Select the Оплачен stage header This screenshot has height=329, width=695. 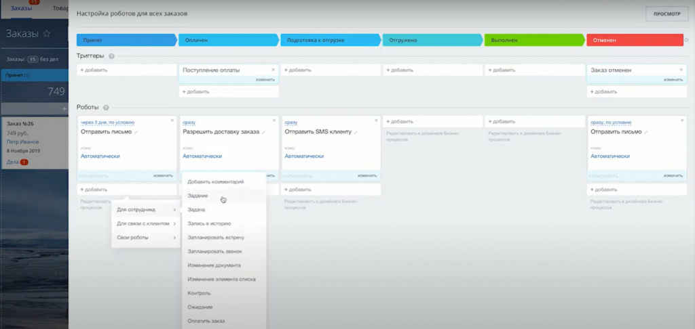229,40
